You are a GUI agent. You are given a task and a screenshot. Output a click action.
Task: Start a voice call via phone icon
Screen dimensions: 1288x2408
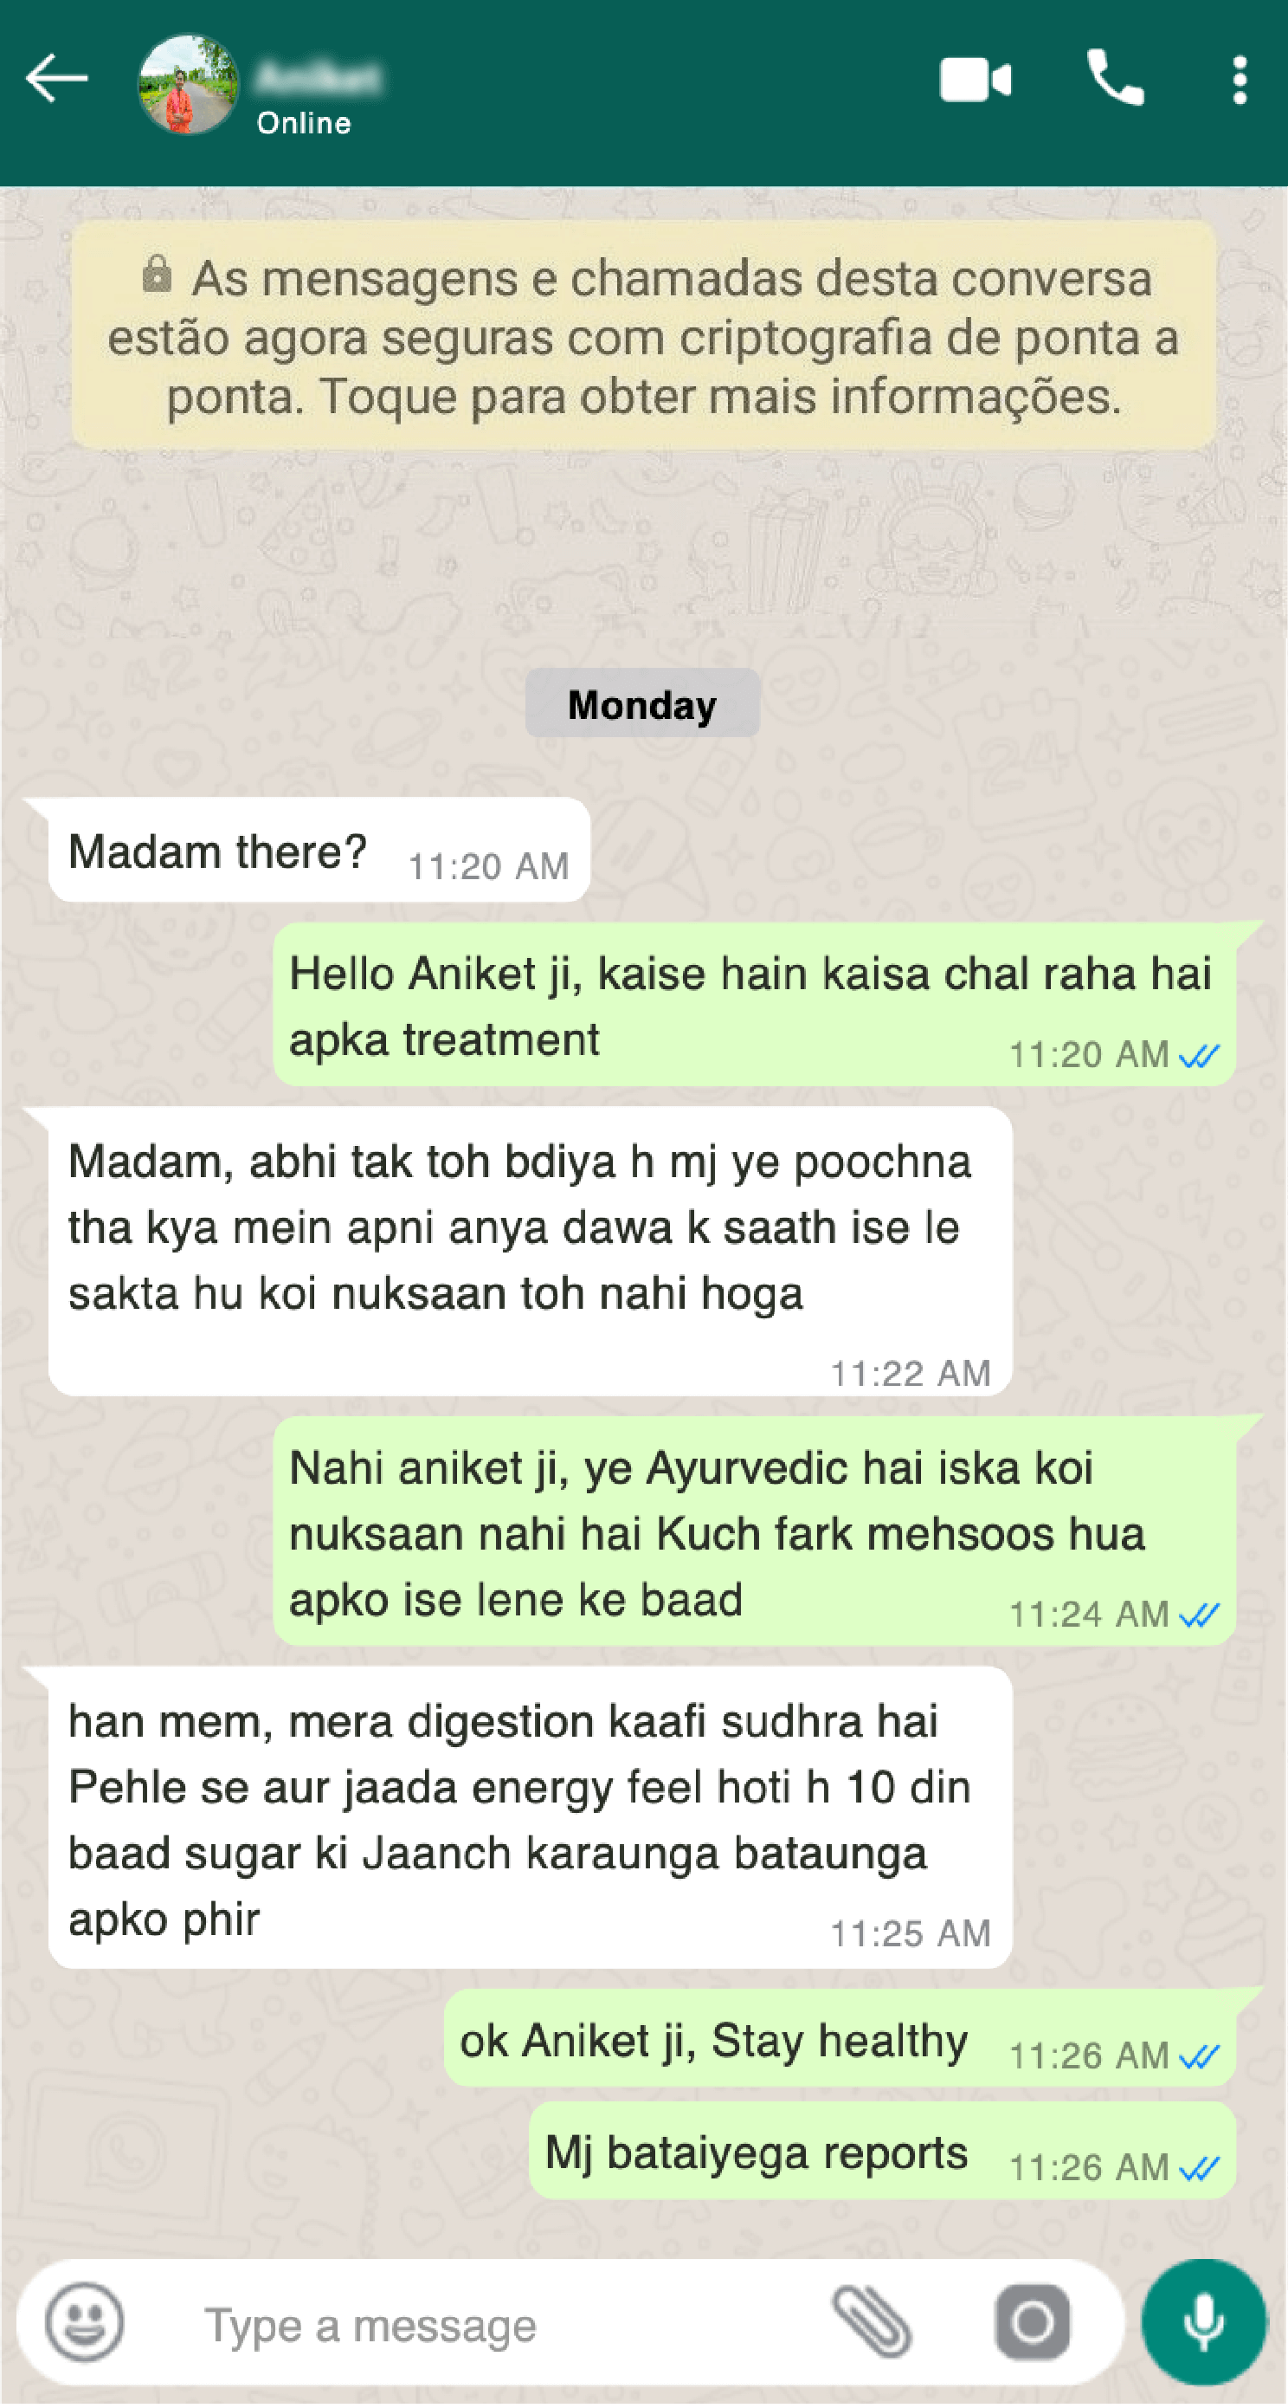coord(1115,78)
